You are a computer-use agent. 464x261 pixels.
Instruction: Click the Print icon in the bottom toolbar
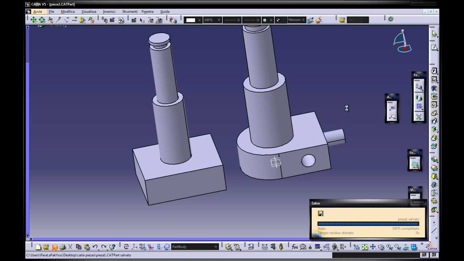[x=62, y=247]
